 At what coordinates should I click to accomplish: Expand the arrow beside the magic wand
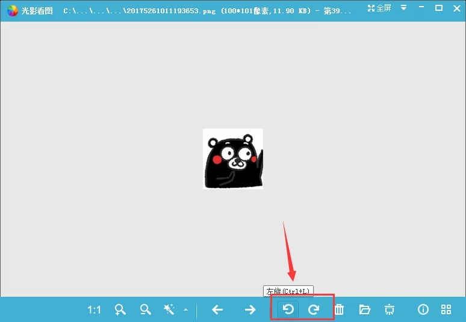[x=186, y=310]
